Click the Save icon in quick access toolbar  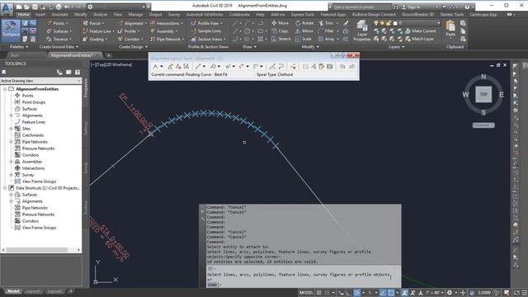[x=35, y=7]
